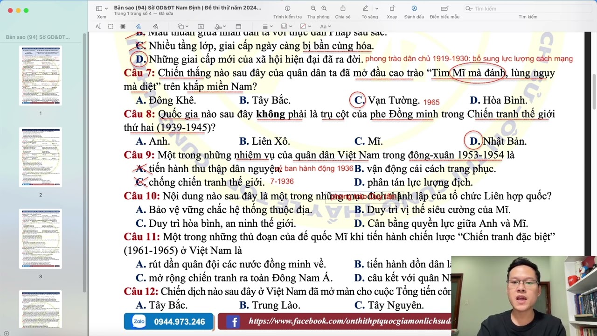Open the Sign signature dropdown

coord(221,27)
